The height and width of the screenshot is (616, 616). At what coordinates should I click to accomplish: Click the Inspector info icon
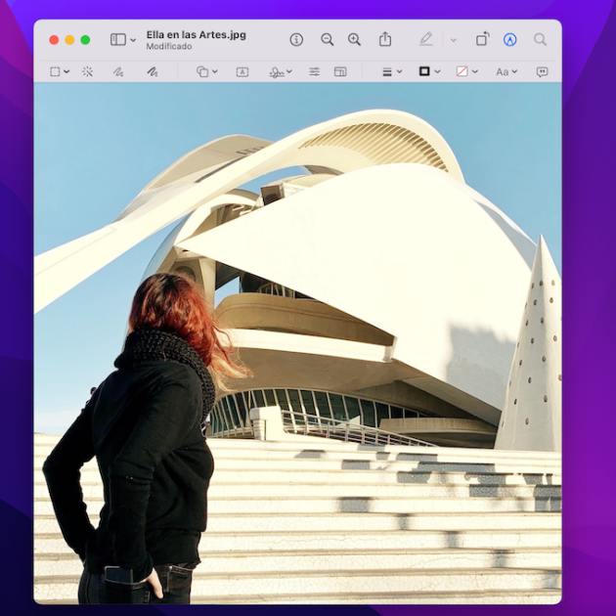pyautogui.click(x=296, y=39)
